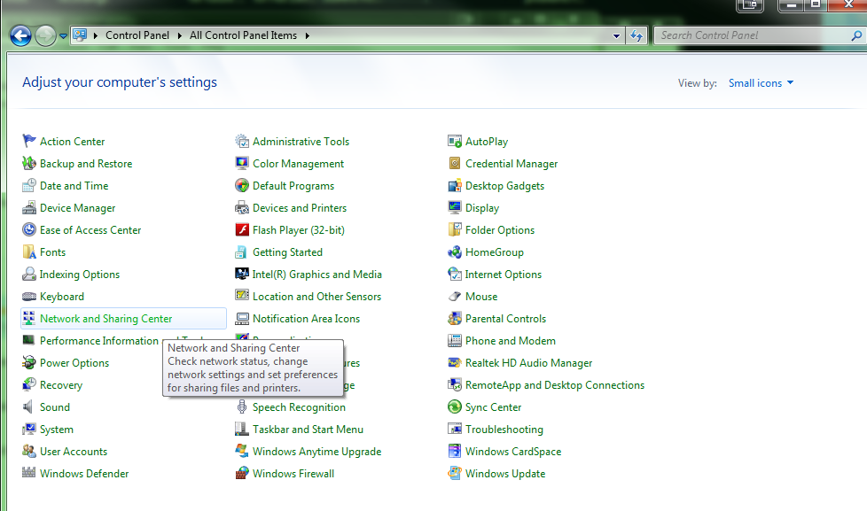The height and width of the screenshot is (511, 867).
Task: Click the Sound speaker icon
Action: point(27,407)
